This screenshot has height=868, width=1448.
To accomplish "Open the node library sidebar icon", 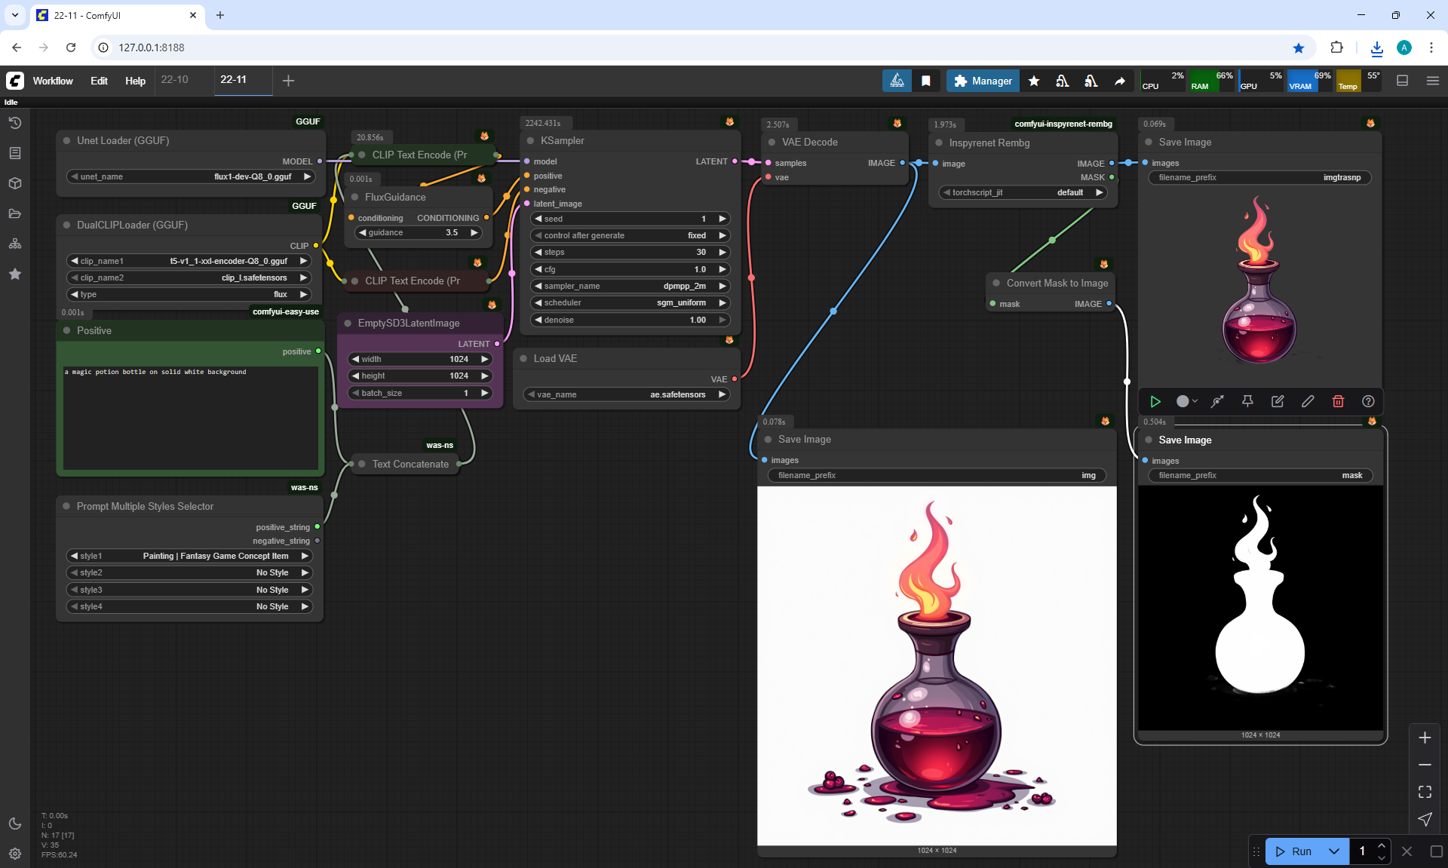I will [x=15, y=153].
